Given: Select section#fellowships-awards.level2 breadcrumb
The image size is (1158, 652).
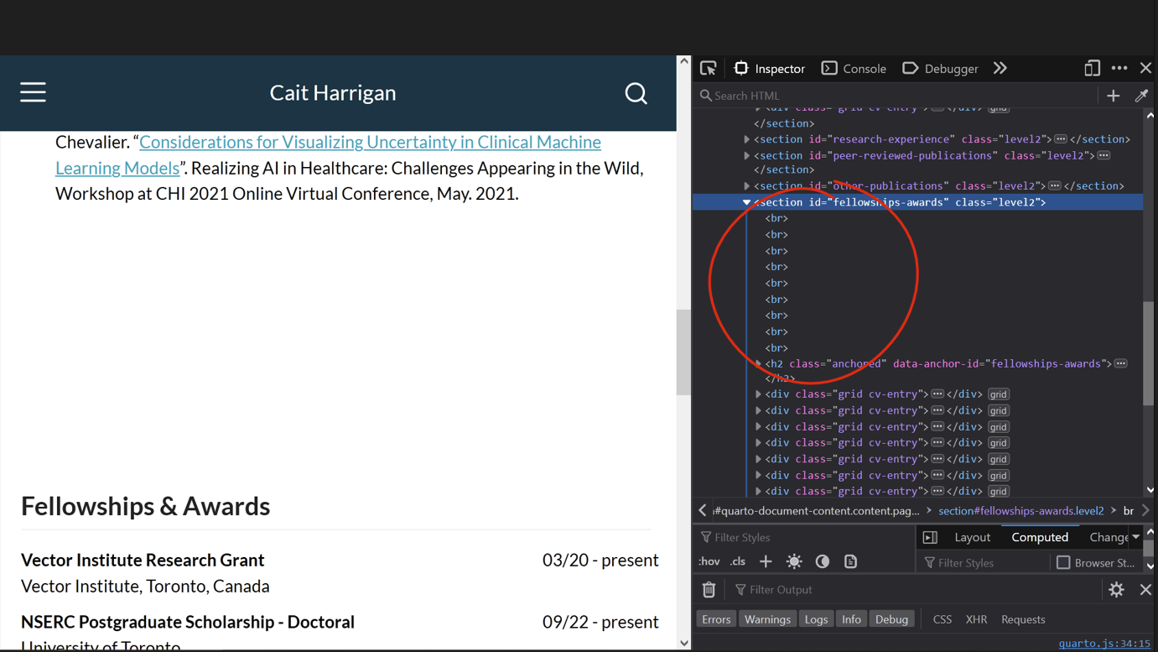Looking at the screenshot, I should pos(1021,510).
